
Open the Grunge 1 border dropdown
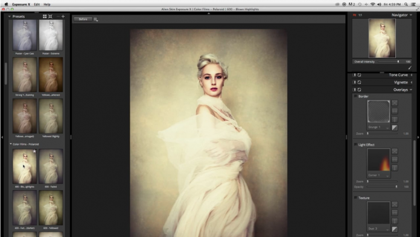tap(378, 128)
